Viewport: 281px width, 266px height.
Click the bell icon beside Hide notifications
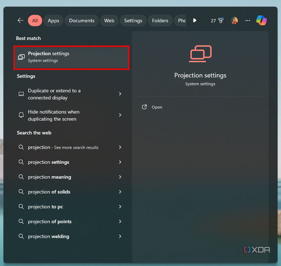[21, 115]
